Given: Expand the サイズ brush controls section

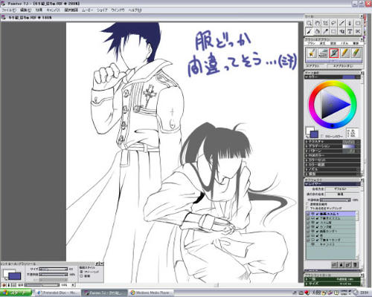Looking at the screenshot, I should [x=307, y=284].
